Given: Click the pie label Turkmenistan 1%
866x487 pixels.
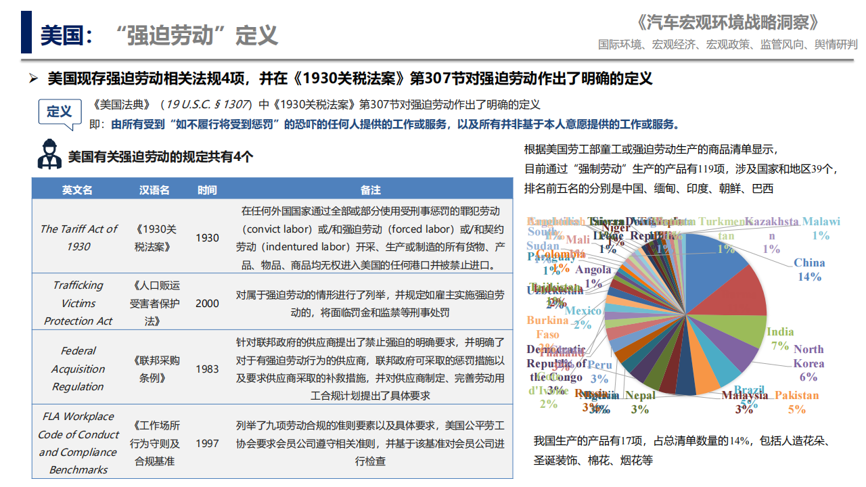Looking at the screenshot, I should (x=725, y=235).
